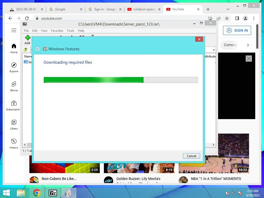Open the File menu in 7-Zip
Screen dimensions: 264x198
pos(26,31)
